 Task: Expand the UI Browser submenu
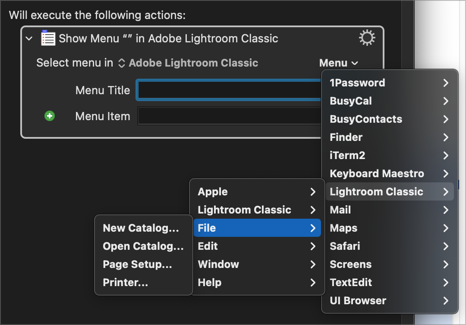tap(390, 301)
